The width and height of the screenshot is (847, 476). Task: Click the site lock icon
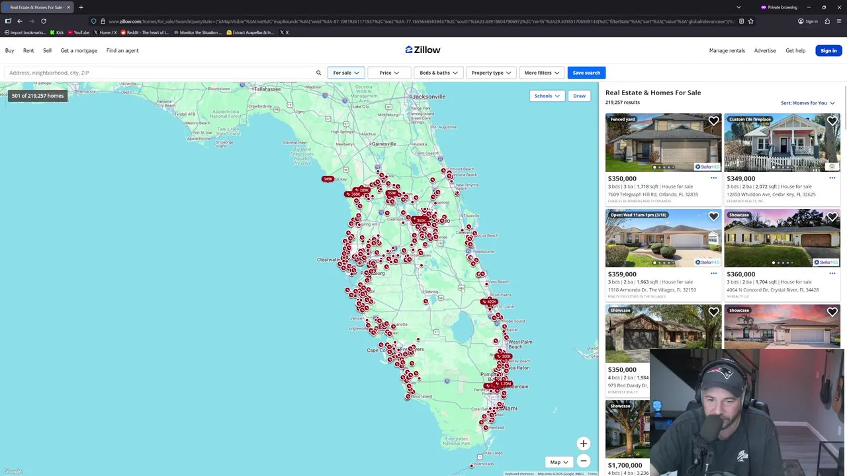coord(103,21)
